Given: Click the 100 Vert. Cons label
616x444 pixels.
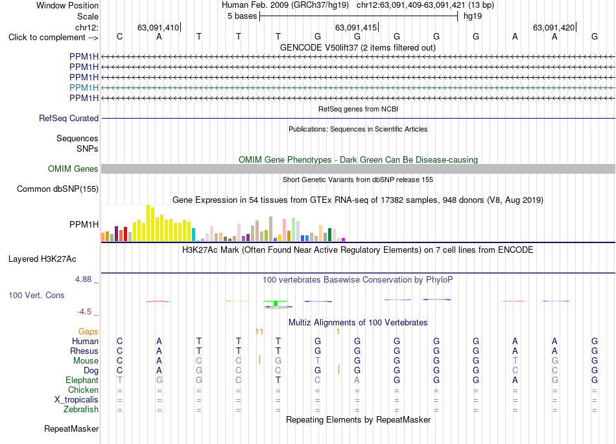Looking at the screenshot, I should coord(36,295).
